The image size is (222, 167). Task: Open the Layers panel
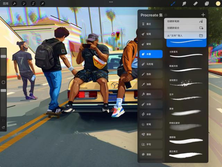[207, 3]
